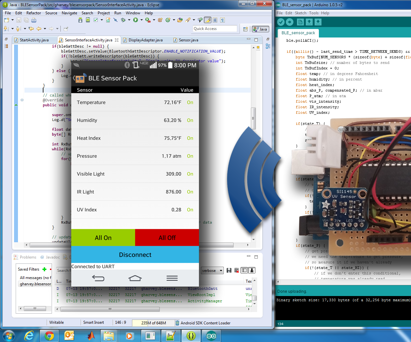This screenshot has height=342, width=411.
Task: Open the Android Virtual Device Manager icon
Action: (88, 20)
